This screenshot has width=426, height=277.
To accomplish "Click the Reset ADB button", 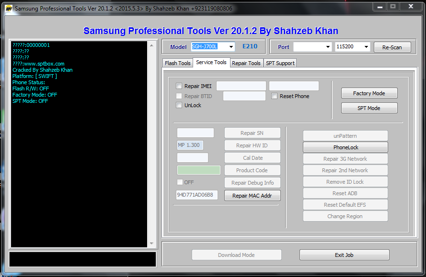I will click(345, 193).
